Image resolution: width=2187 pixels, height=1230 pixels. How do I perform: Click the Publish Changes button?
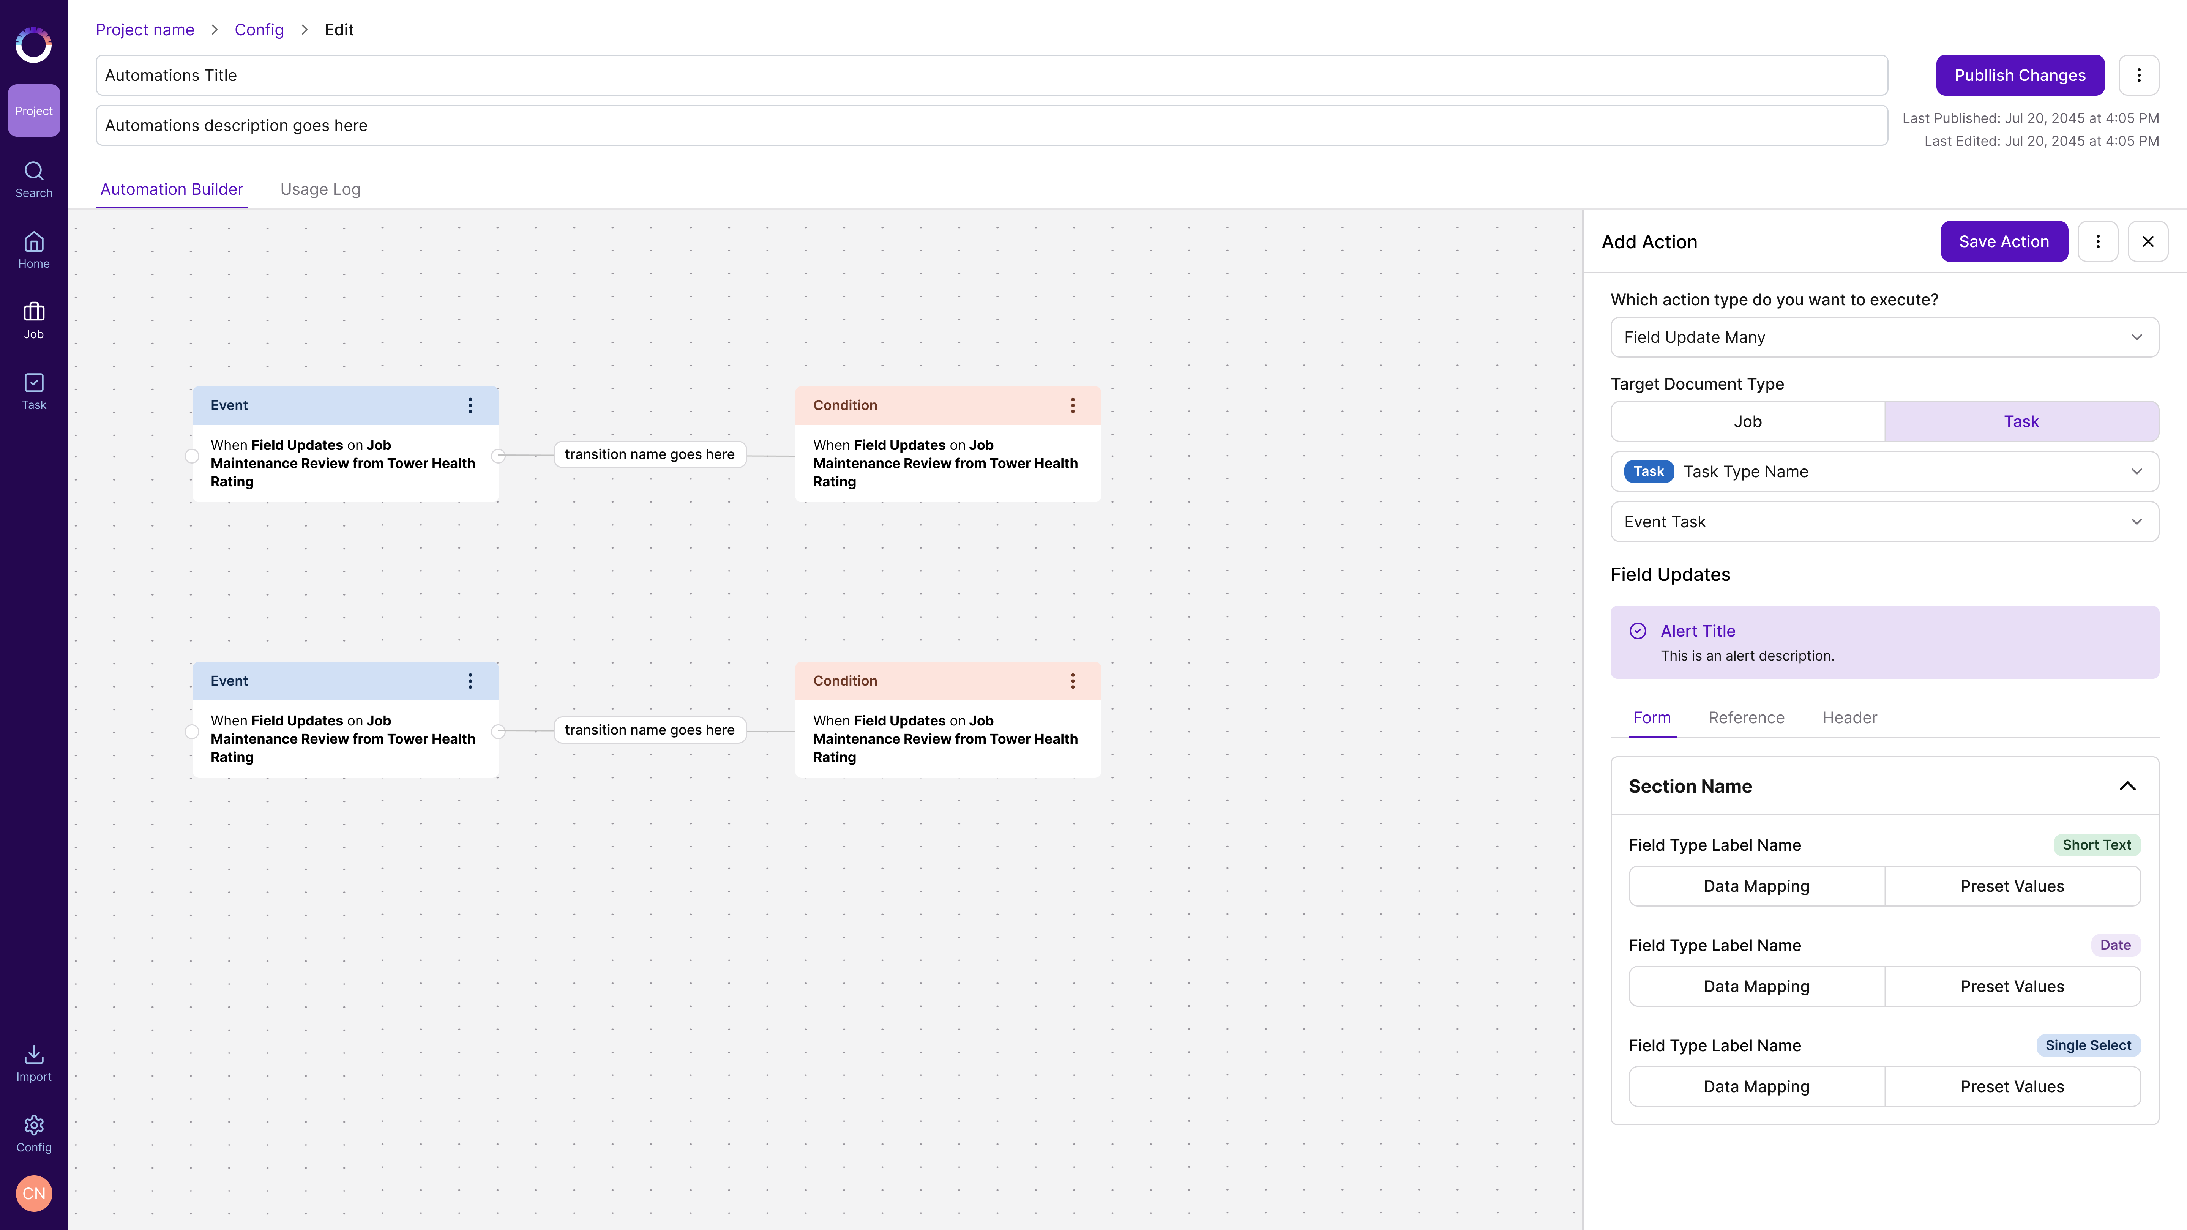click(2020, 76)
